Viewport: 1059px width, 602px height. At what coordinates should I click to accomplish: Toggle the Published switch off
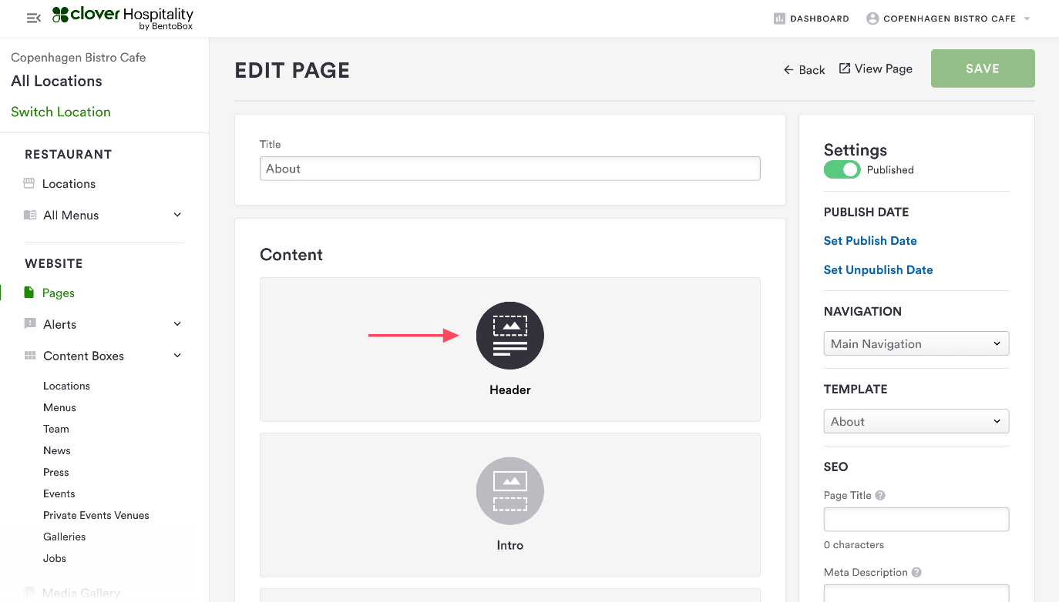[842, 169]
